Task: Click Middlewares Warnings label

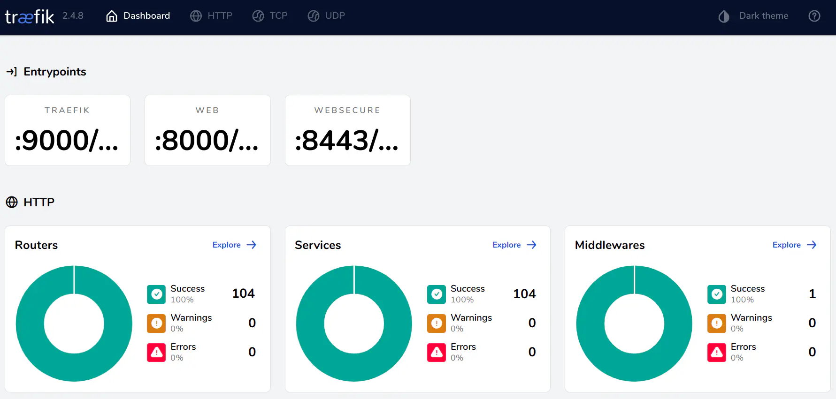Action: 751,317
